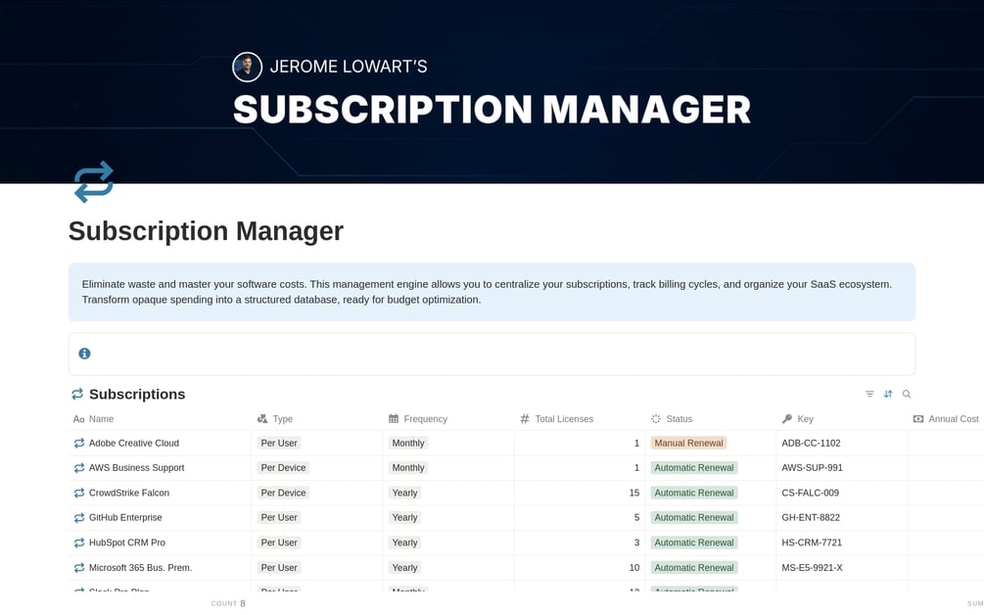The image size is (984, 615).
Task: Click the GitHub Enterprise row icon
Action: coord(79,518)
